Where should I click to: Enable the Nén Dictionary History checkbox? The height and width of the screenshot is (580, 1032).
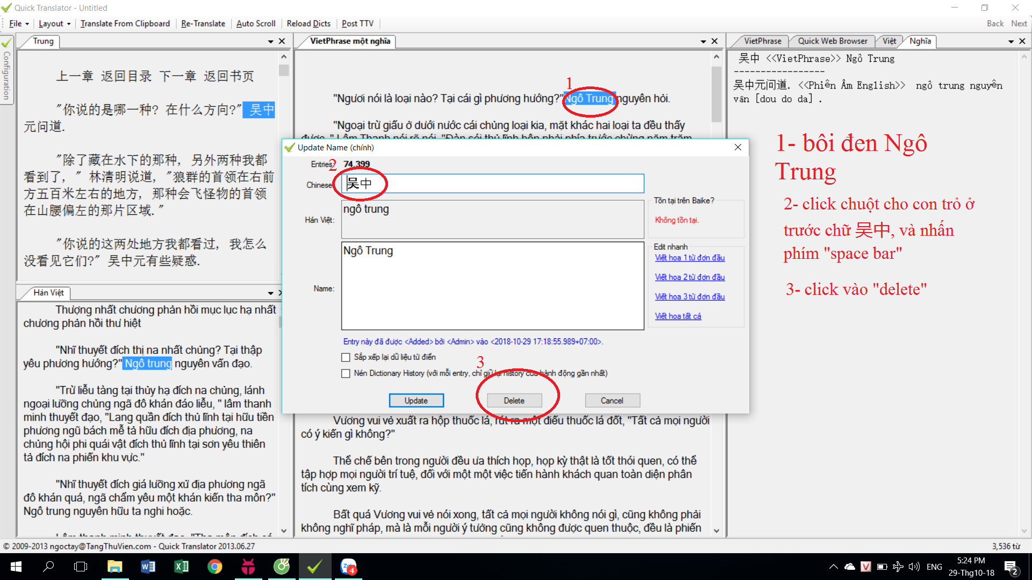(x=346, y=373)
